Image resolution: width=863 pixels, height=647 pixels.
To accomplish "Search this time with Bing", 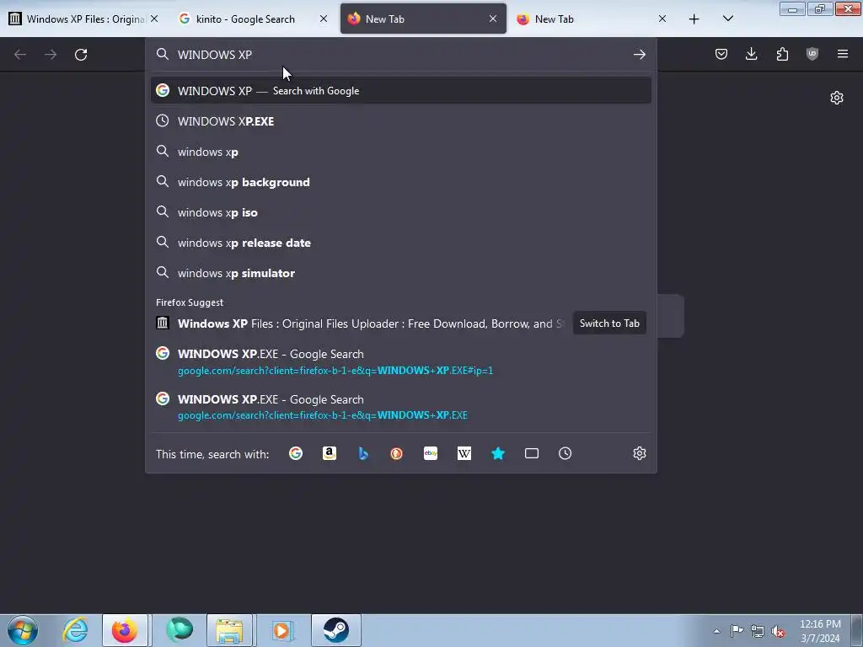I will tap(363, 453).
